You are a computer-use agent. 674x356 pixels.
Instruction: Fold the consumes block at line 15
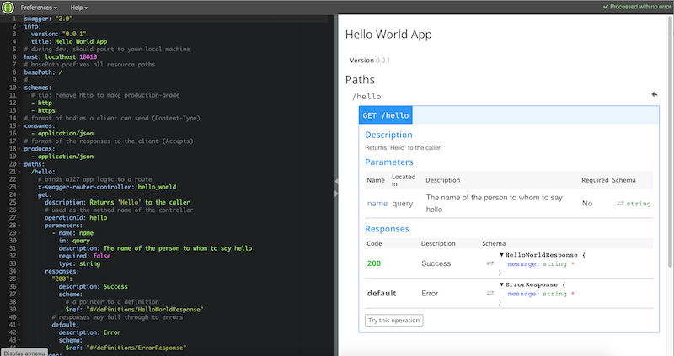(19, 126)
